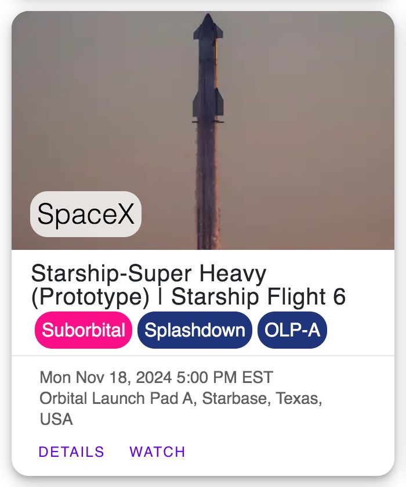Click the SpaceX label on the image
Image resolution: width=406 pixels, height=487 pixels.
tap(87, 215)
